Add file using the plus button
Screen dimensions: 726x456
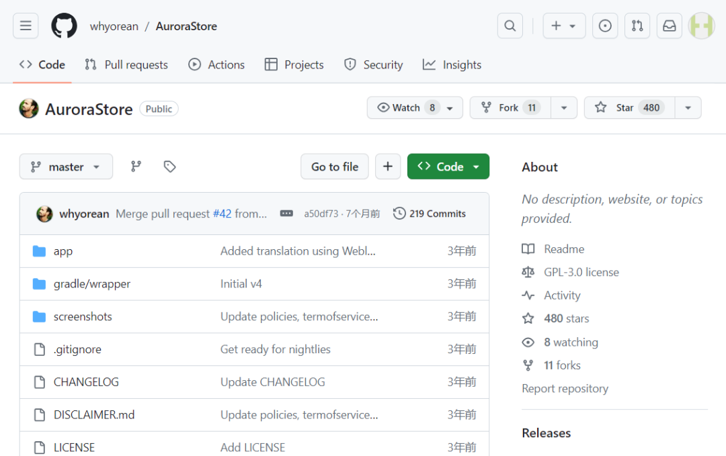tap(388, 167)
